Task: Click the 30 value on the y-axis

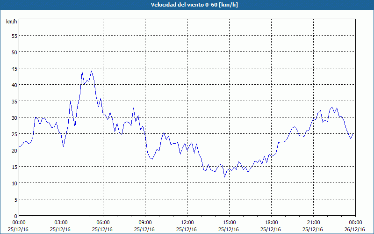Action: (14, 118)
